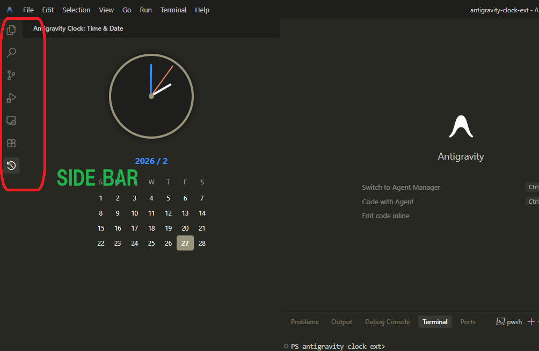The height and width of the screenshot is (351, 539).
Task: Switch to the Ports tab
Action: point(468,321)
